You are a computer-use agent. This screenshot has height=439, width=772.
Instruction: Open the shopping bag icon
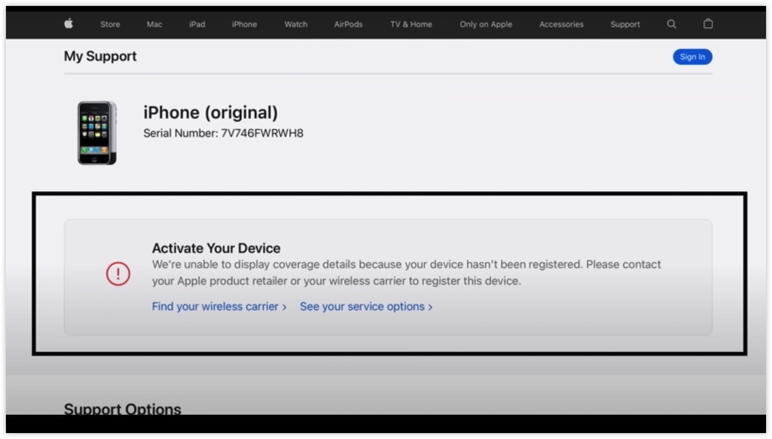(708, 24)
